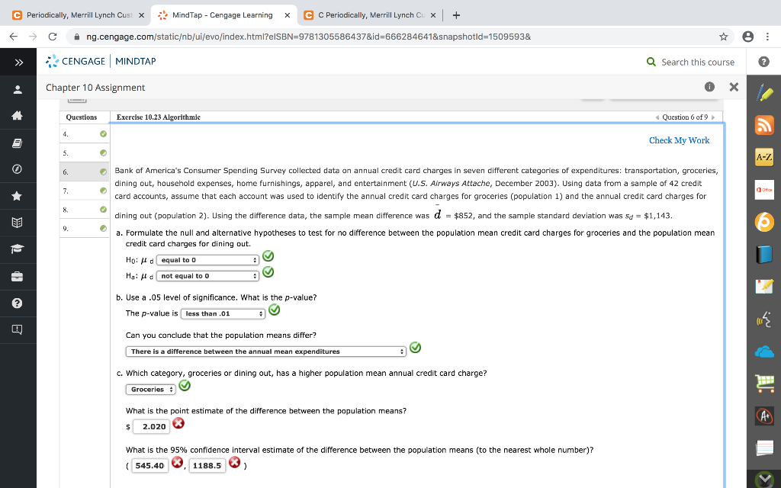The width and height of the screenshot is (781, 488).
Task: Open the Office app in dock
Action: [x=764, y=190]
